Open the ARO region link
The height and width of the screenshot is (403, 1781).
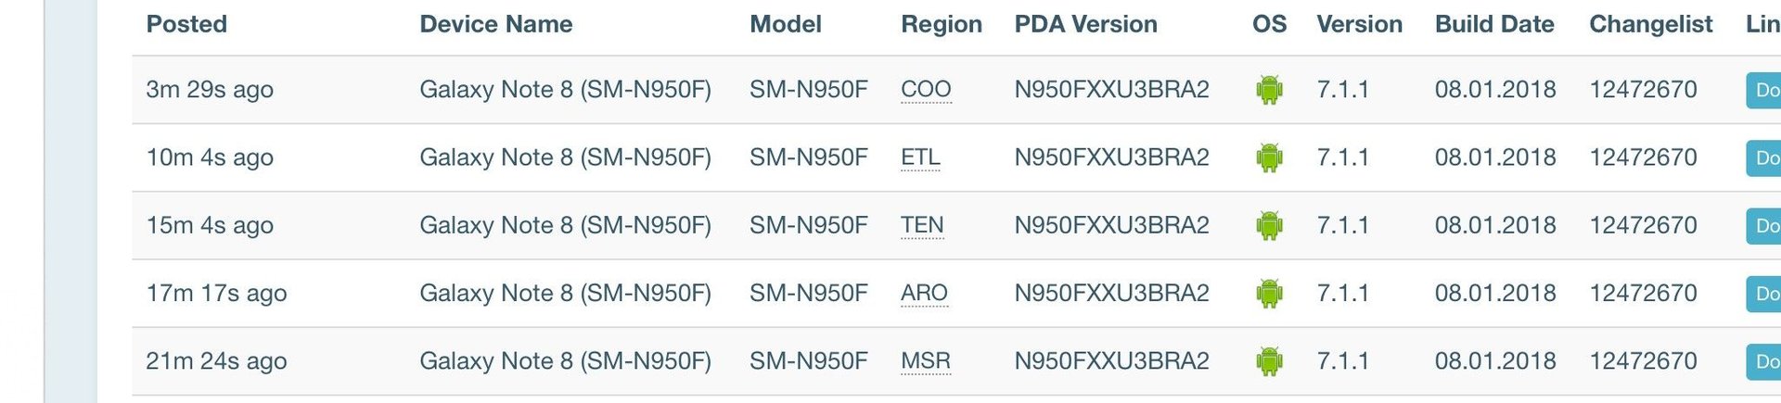(924, 294)
